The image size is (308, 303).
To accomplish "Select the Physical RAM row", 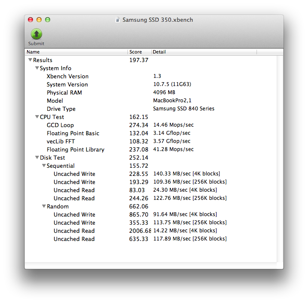I will [x=151, y=92].
